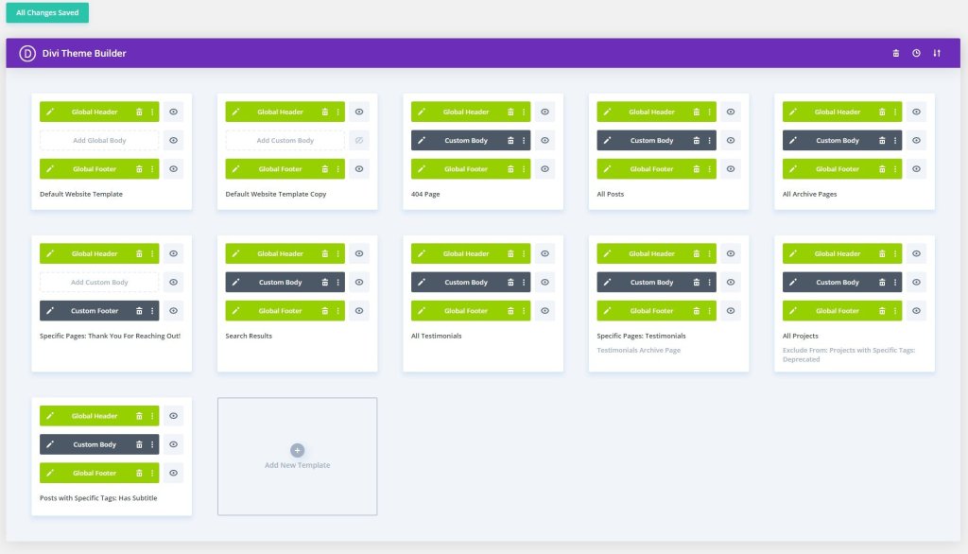This screenshot has width=968, height=554.
Task: Edit Custom Body pencil in All Posts
Action: coord(608,140)
